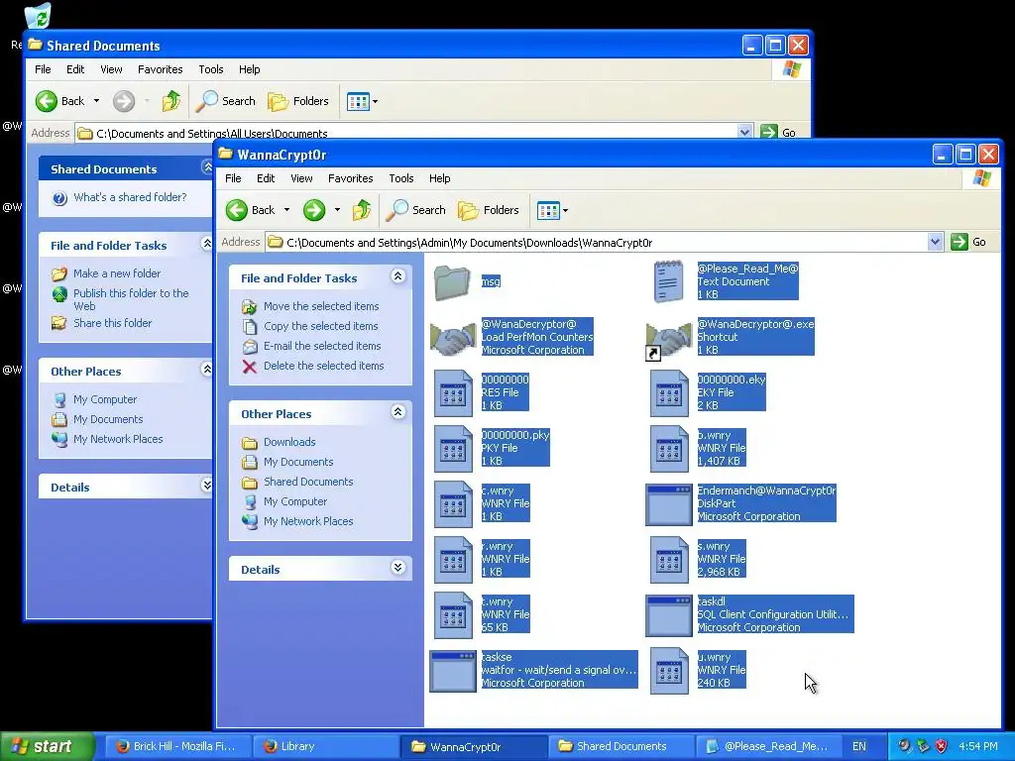
Task: Open Forward history dropdown arrow in WannaCrypt0r
Action: (x=337, y=210)
